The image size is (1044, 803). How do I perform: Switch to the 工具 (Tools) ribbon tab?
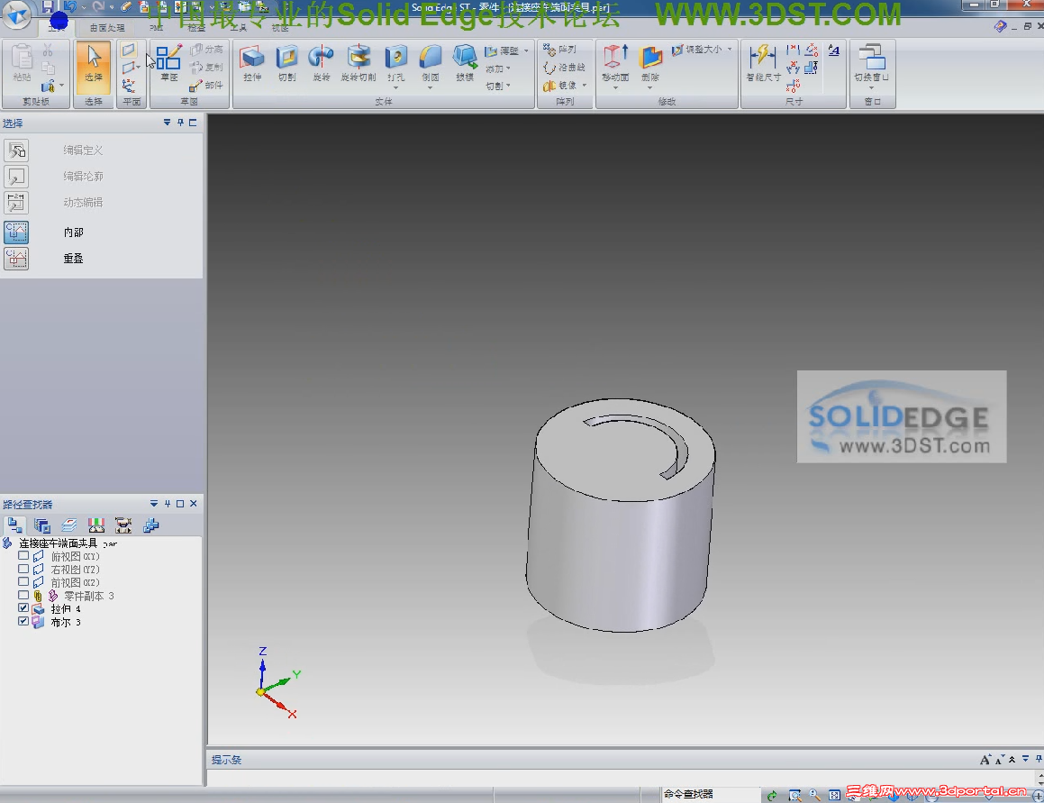pyautogui.click(x=239, y=28)
